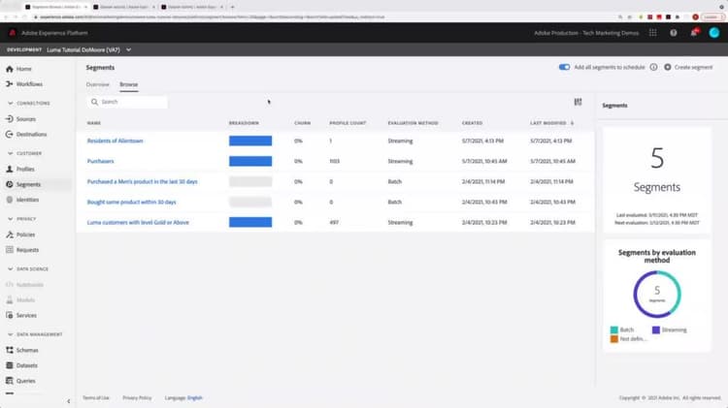Open Models in the sidebar
This screenshot has width=728, height=408.
[20, 300]
